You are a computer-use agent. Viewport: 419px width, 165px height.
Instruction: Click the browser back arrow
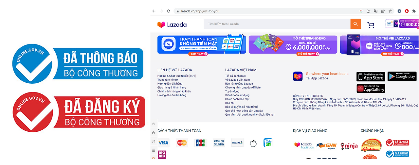154,11
